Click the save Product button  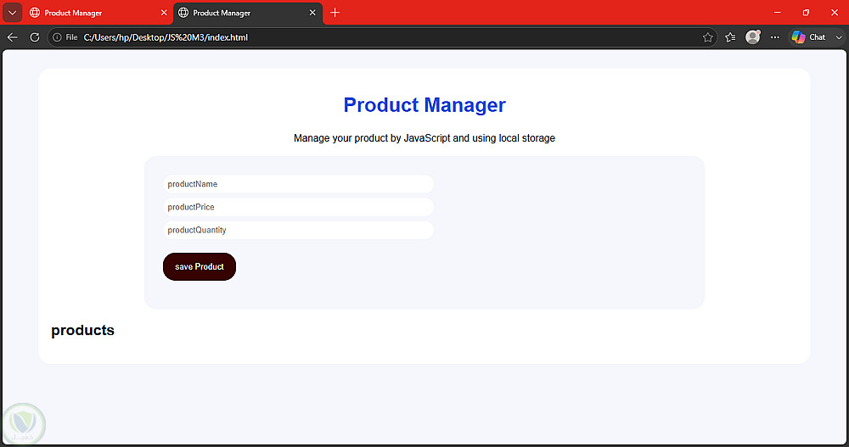pyautogui.click(x=200, y=267)
